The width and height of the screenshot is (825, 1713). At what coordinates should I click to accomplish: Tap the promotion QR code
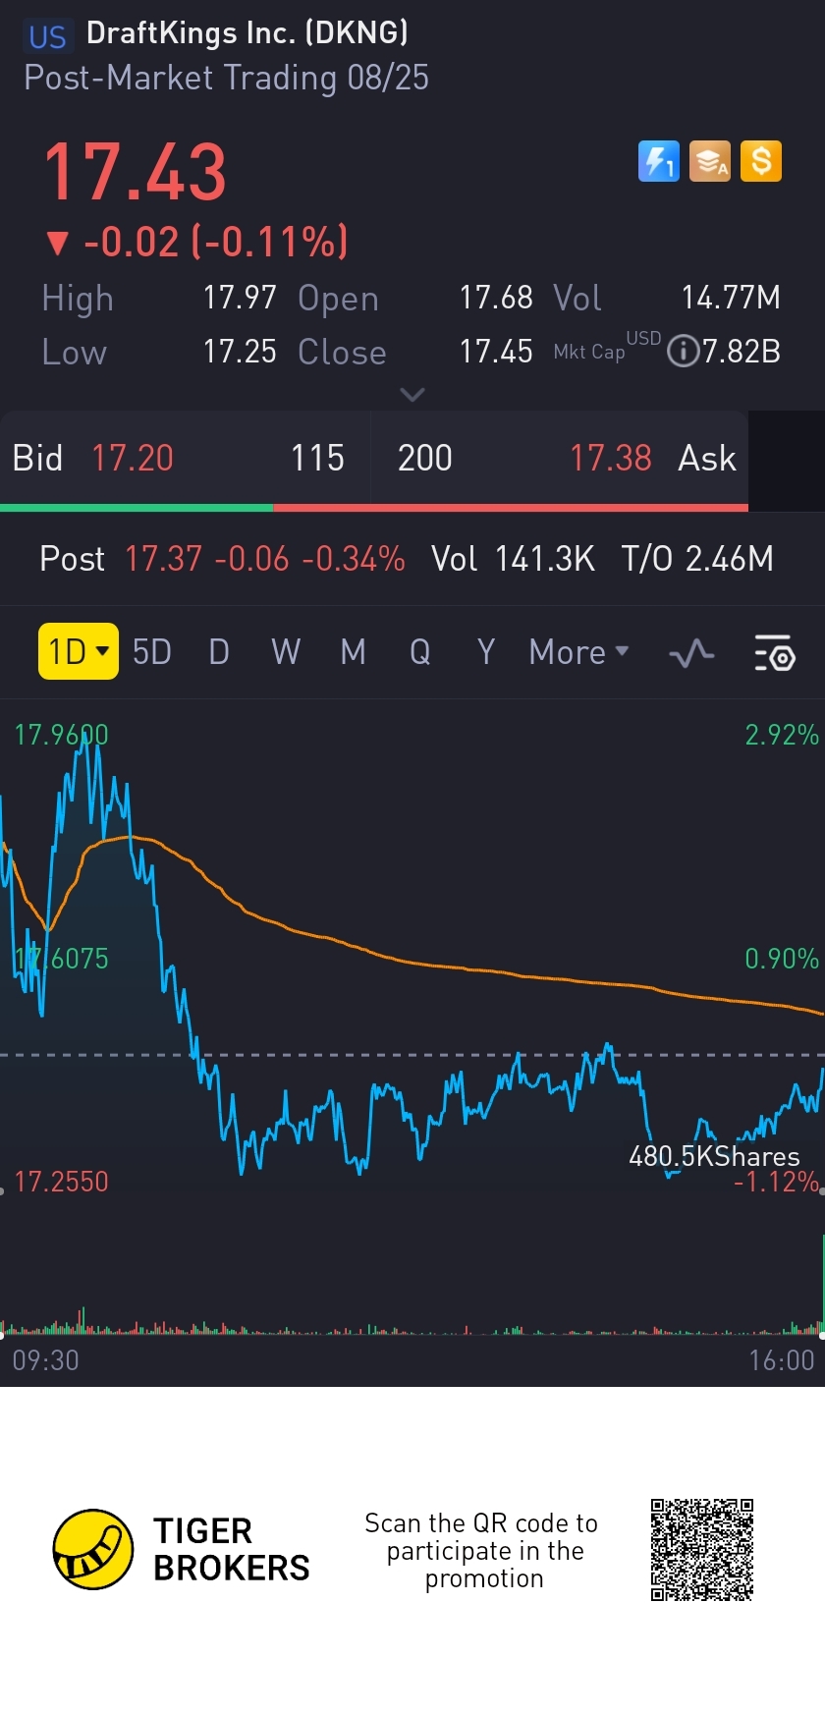click(x=702, y=1550)
